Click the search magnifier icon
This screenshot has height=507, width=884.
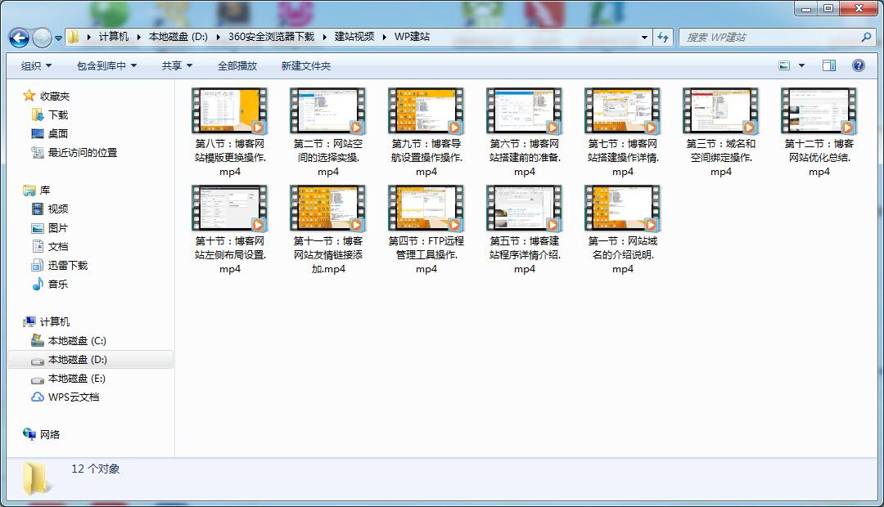coord(866,38)
